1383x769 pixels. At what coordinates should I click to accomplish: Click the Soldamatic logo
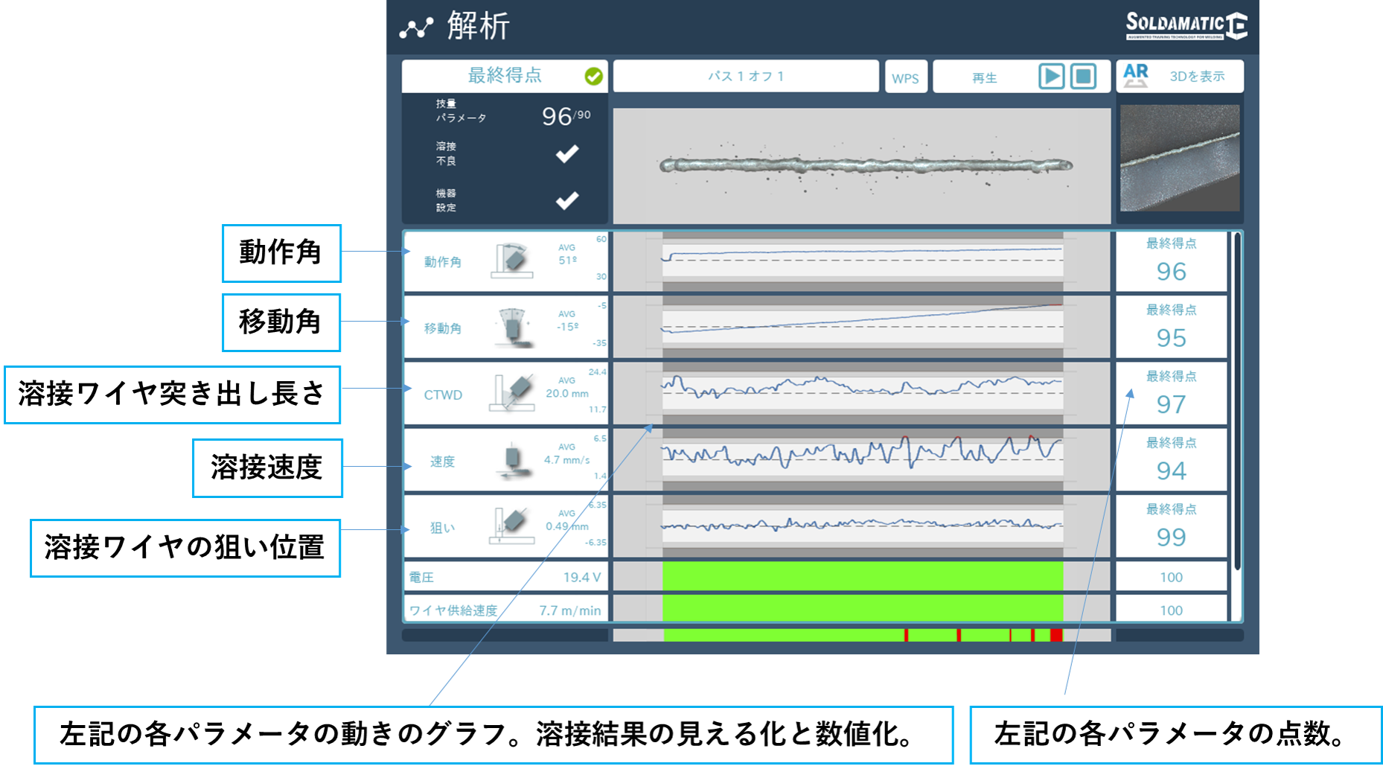pyautogui.click(x=1186, y=26)
